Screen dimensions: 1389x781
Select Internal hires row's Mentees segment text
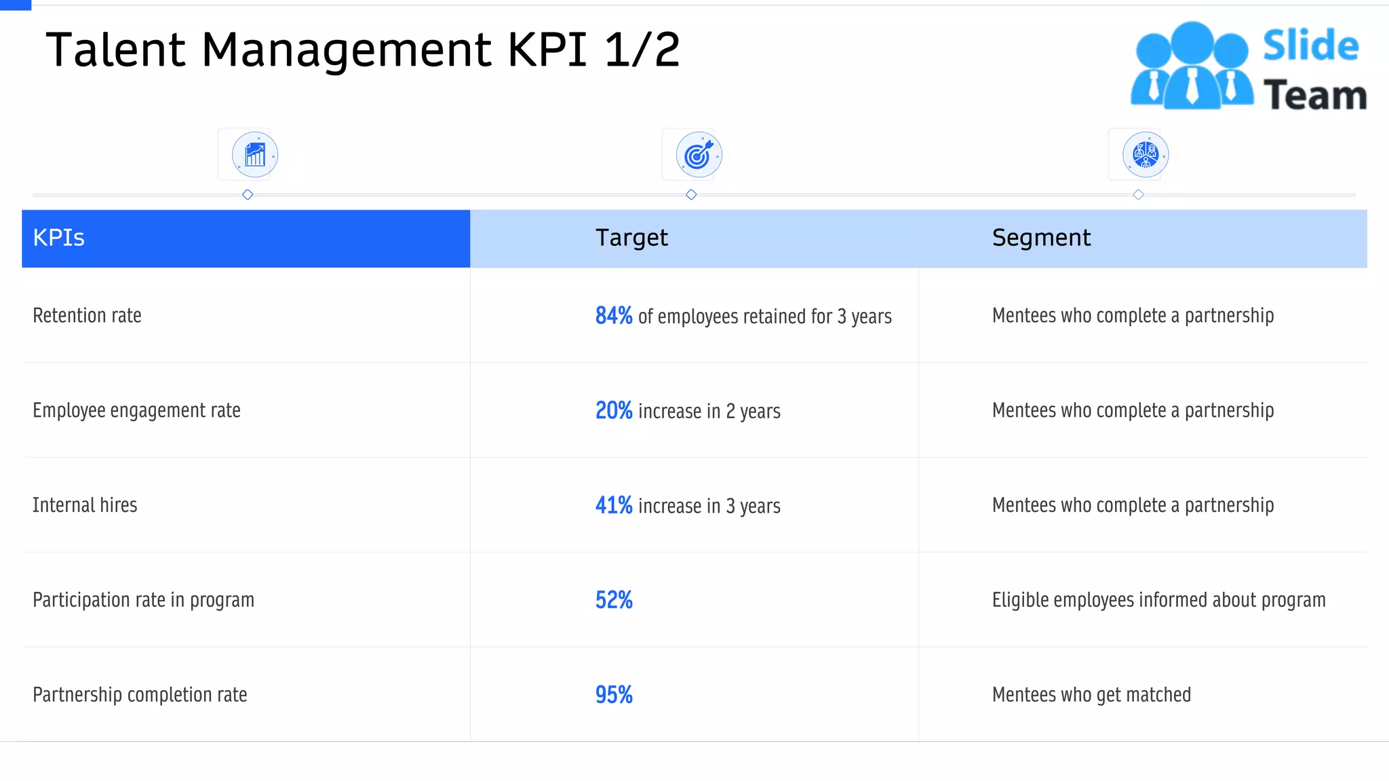[x=1133, y=506]
